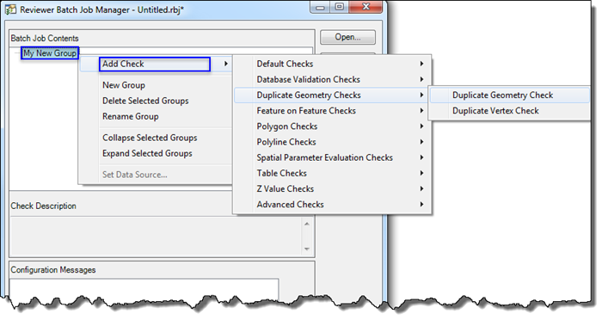Viewport: 602px width, 326px height.
Task: Click arrow beside Polyline Checks
Action: point(421,142)
